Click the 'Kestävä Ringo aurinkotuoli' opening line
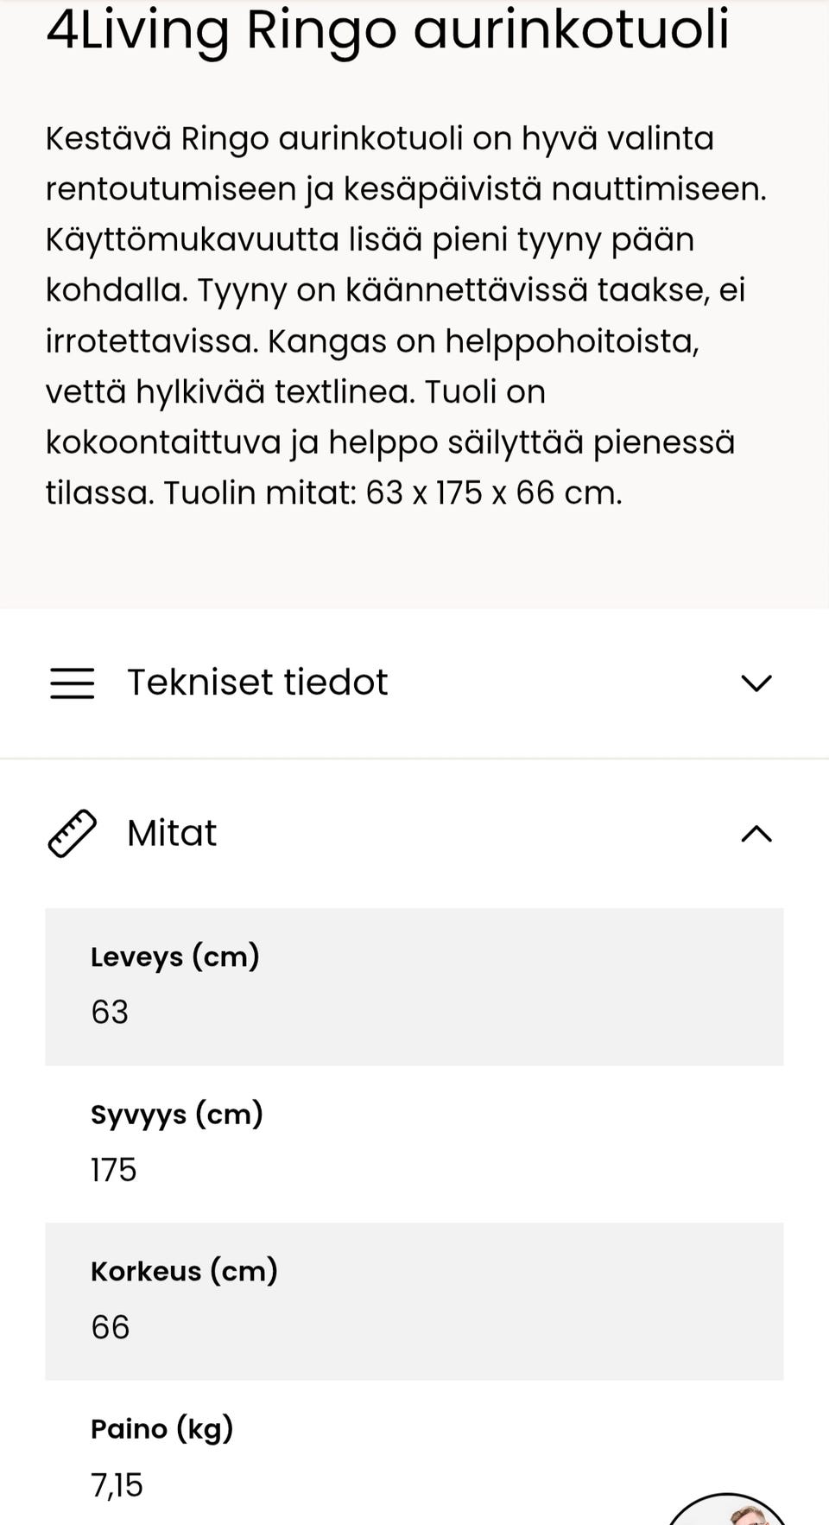Screen dimensions: 829x1525 [x=255, y=138]
